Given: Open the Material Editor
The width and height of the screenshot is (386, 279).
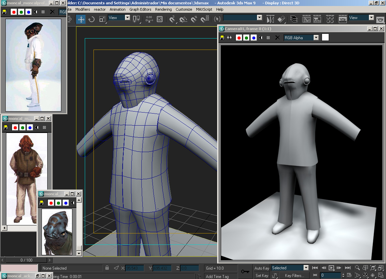Looking at the screenshot, I should click(x=330, y=19).
